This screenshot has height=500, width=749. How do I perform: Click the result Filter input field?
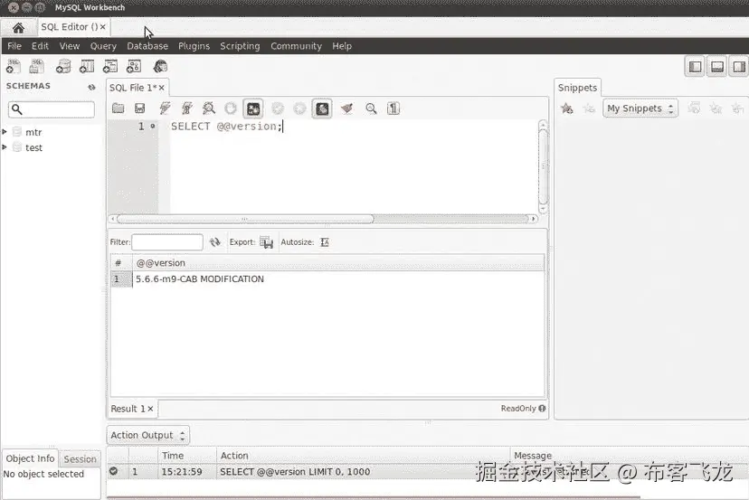click(167, 242)
